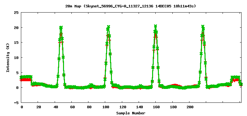Click the raised green plateau near plot end
The image size is (247, 116).
(235, 77)
